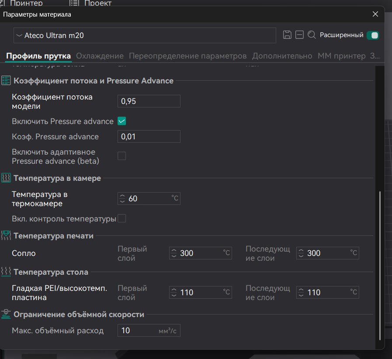Click the flow ratio section icon
Image resolution: width=392 pixels, height=359 pixels.
(6, 80)
